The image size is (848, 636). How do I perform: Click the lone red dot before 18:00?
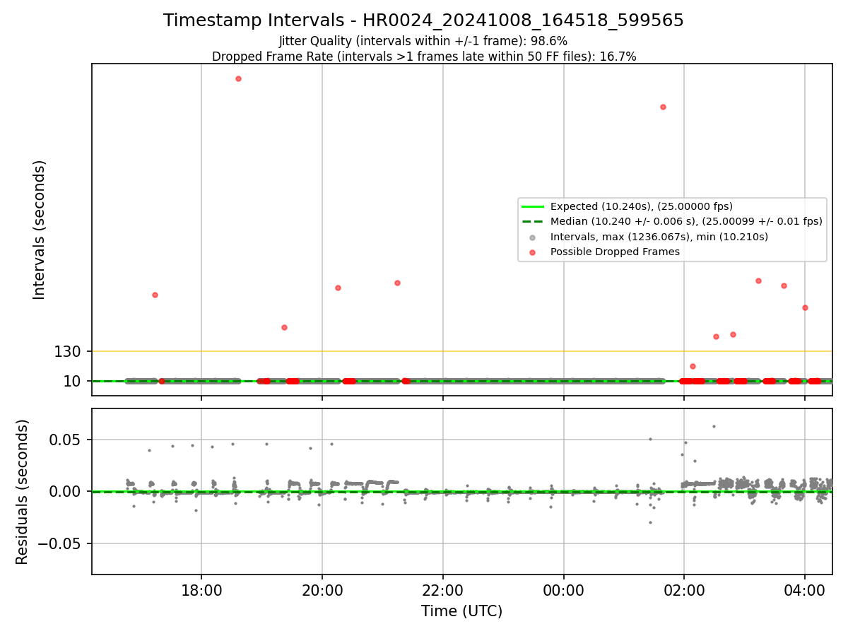[155, 295]
